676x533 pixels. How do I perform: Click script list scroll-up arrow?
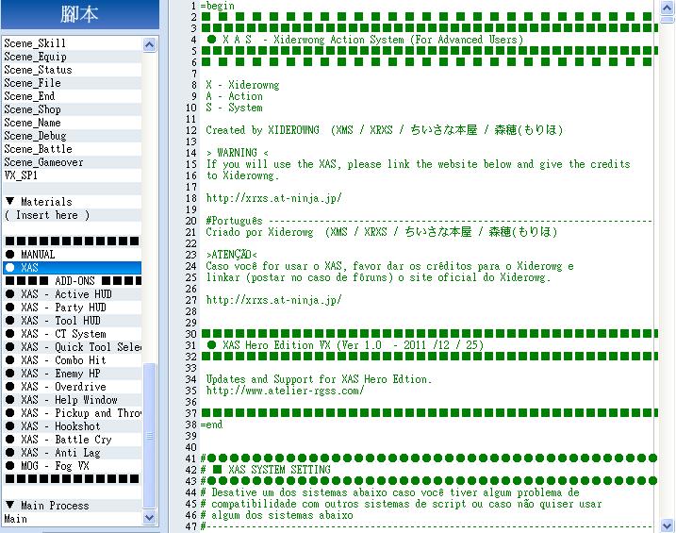click(x=149, y=45)
